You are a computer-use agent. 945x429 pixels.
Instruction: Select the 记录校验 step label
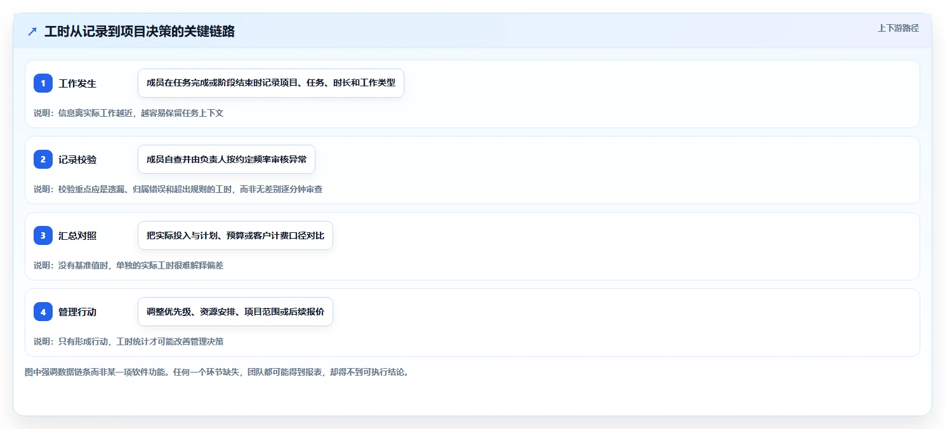click(x=77, y=159)
